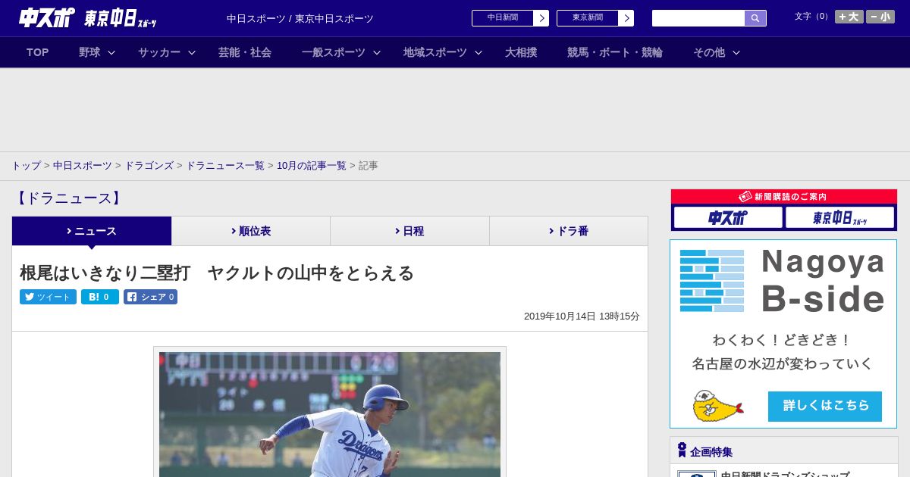Open the 中日新聞 site link button
910x477 pixels.
click(510, 18)
